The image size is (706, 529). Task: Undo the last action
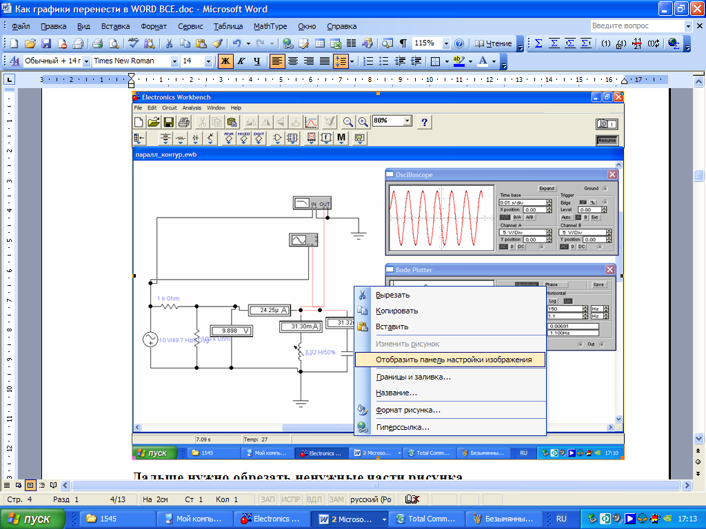pyautogui.click(x=237, y=43)
